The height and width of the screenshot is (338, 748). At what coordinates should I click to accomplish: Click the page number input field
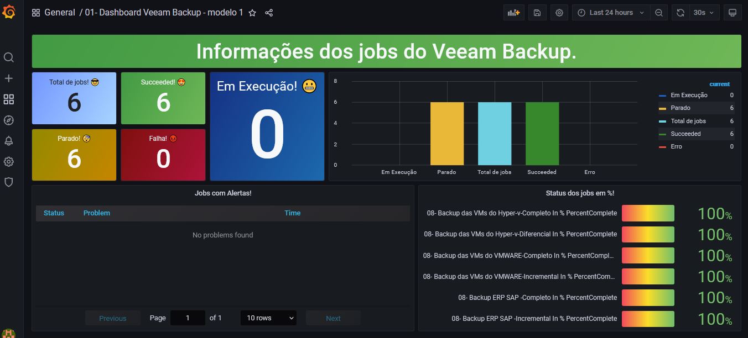(188, 318)
